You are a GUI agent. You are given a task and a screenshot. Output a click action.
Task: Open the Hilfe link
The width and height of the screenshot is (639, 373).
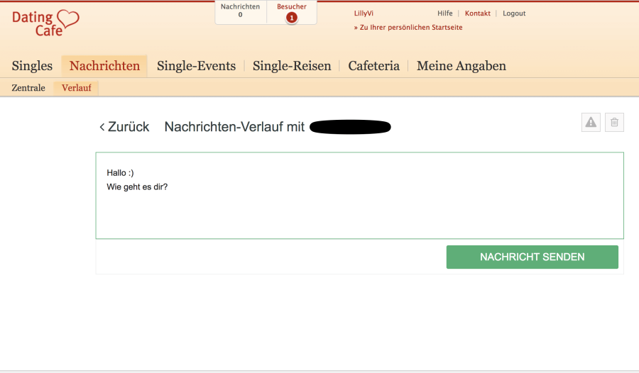445,13
